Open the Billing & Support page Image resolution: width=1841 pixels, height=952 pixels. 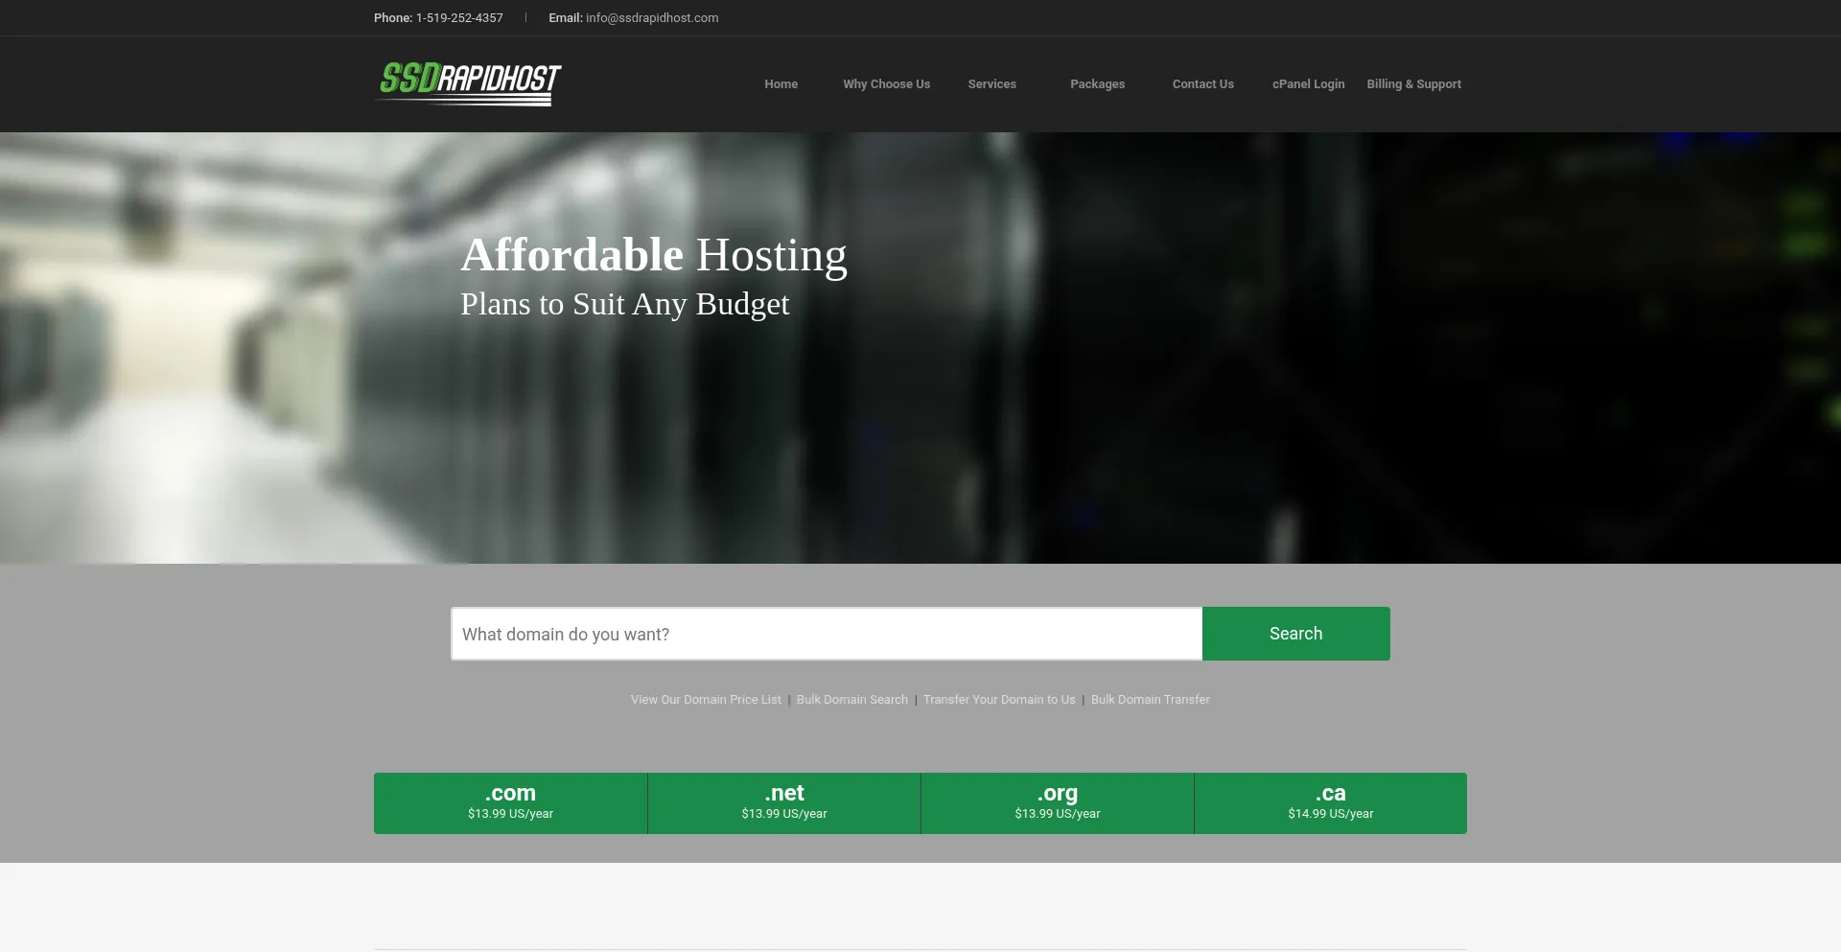point(1413,83)
